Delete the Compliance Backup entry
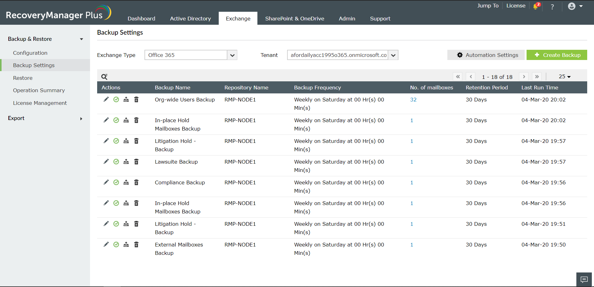594x287 pixels. pos(136,182)
